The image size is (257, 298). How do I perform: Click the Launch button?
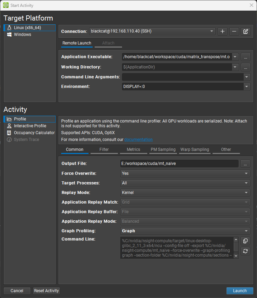(240, 291)
